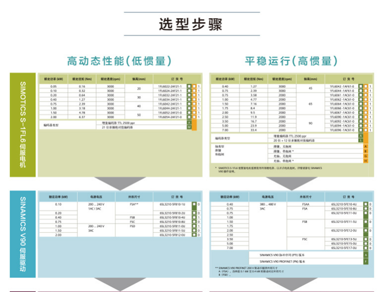Select drive order number '6SL3210-5FE12-0U'
The height and width of the screenshot is (292, 383).
point(344,231)
